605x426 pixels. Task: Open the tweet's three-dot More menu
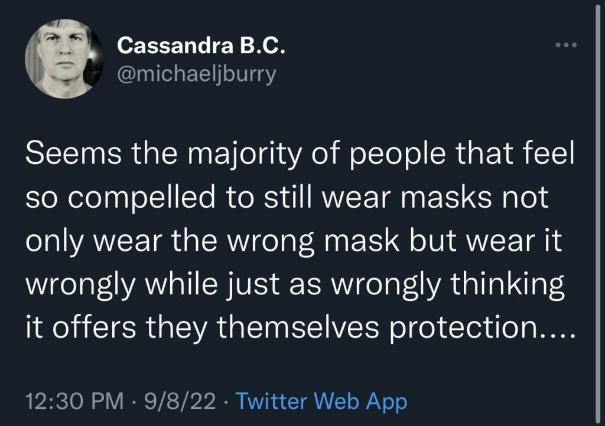[x=566, y=45]
